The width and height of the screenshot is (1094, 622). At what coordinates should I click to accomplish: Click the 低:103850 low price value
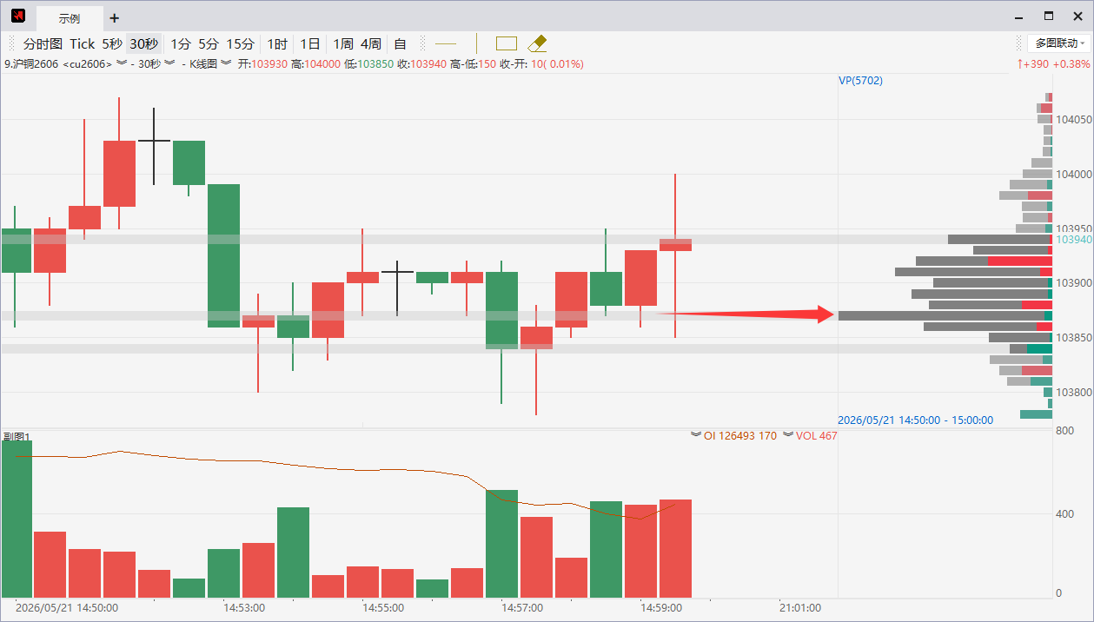[369, 64]
